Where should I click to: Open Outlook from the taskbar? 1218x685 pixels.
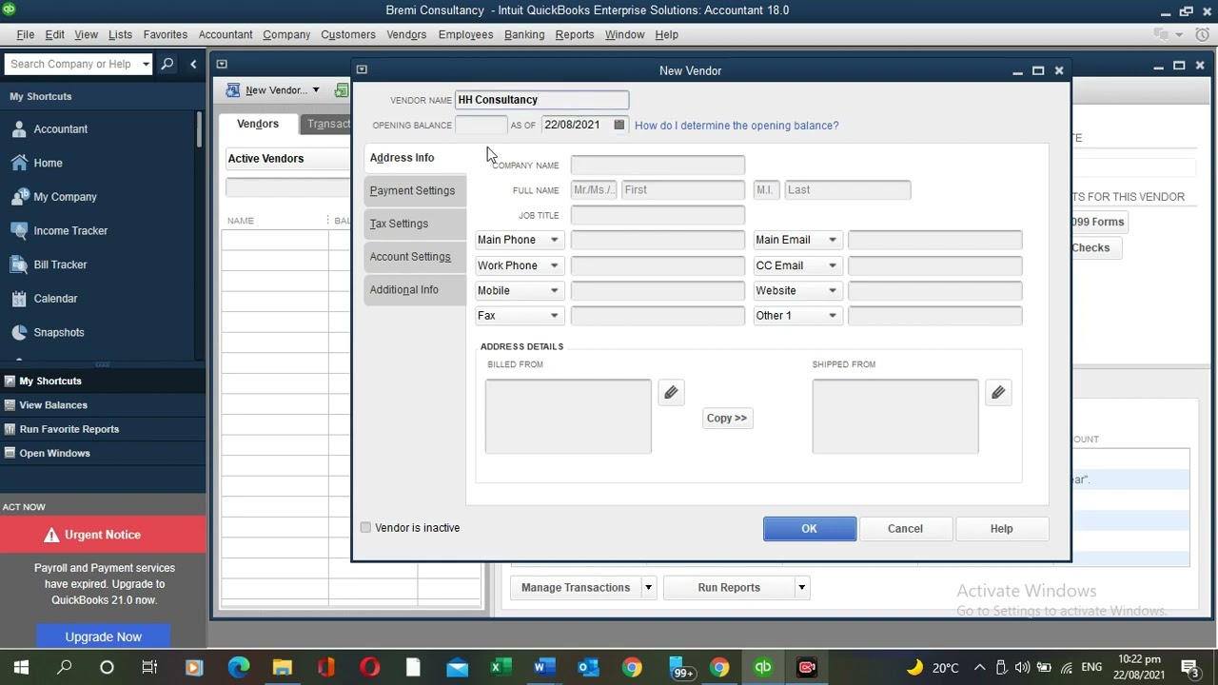(x=587, y=668)
